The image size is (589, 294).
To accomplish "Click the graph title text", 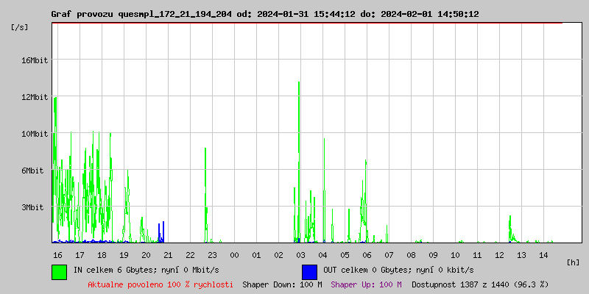I will coord(265,14).
